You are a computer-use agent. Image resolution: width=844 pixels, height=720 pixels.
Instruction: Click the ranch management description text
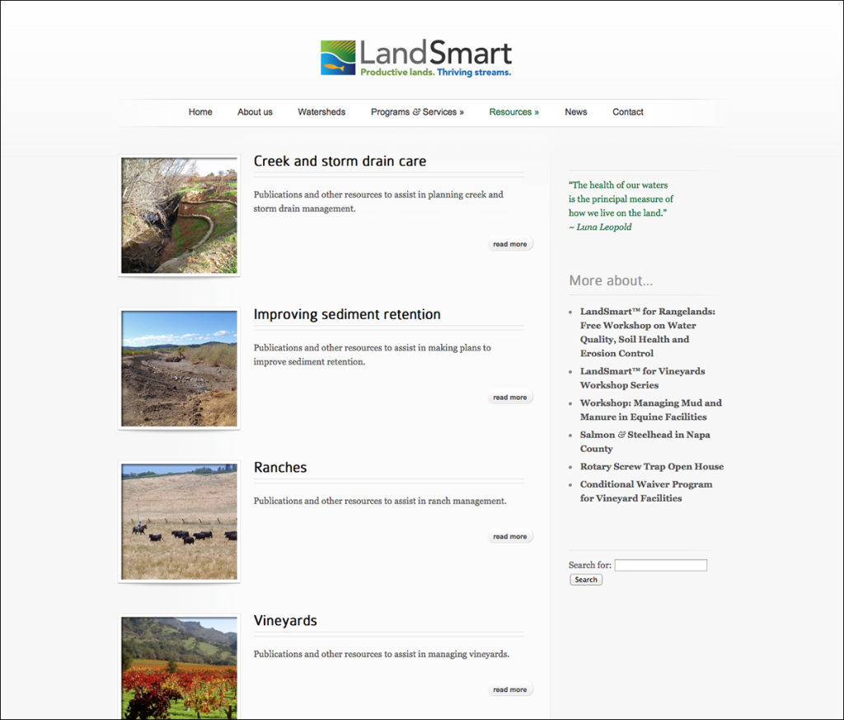tap(380, 501)
